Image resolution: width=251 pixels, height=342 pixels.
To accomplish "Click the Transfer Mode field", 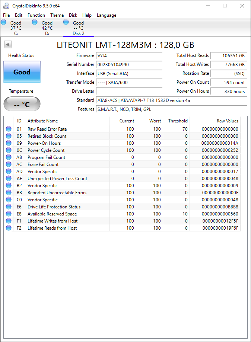I will pyautogui.click(x=129, y=83).
